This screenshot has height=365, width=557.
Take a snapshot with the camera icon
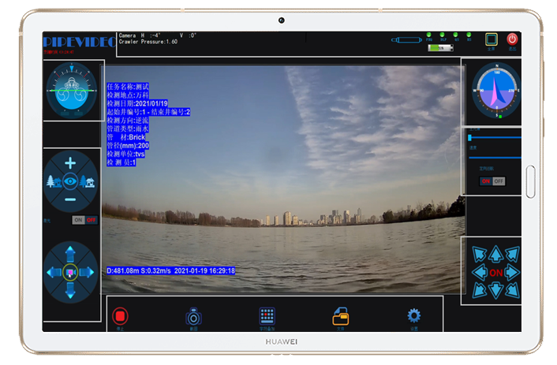pyautogui.click(x=193, y=316)
